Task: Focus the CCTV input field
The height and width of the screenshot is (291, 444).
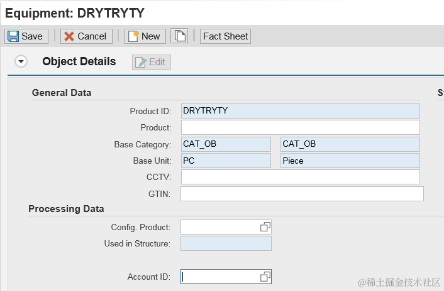Action: click(x=300, y=177)
